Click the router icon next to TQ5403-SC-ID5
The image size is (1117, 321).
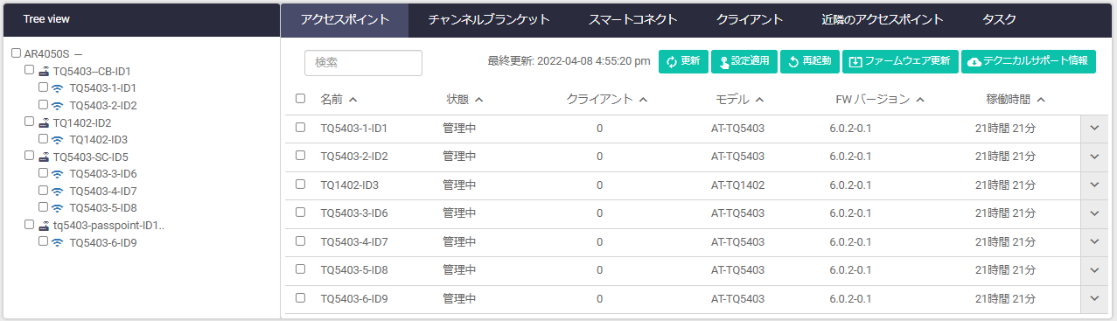point(44,157)
